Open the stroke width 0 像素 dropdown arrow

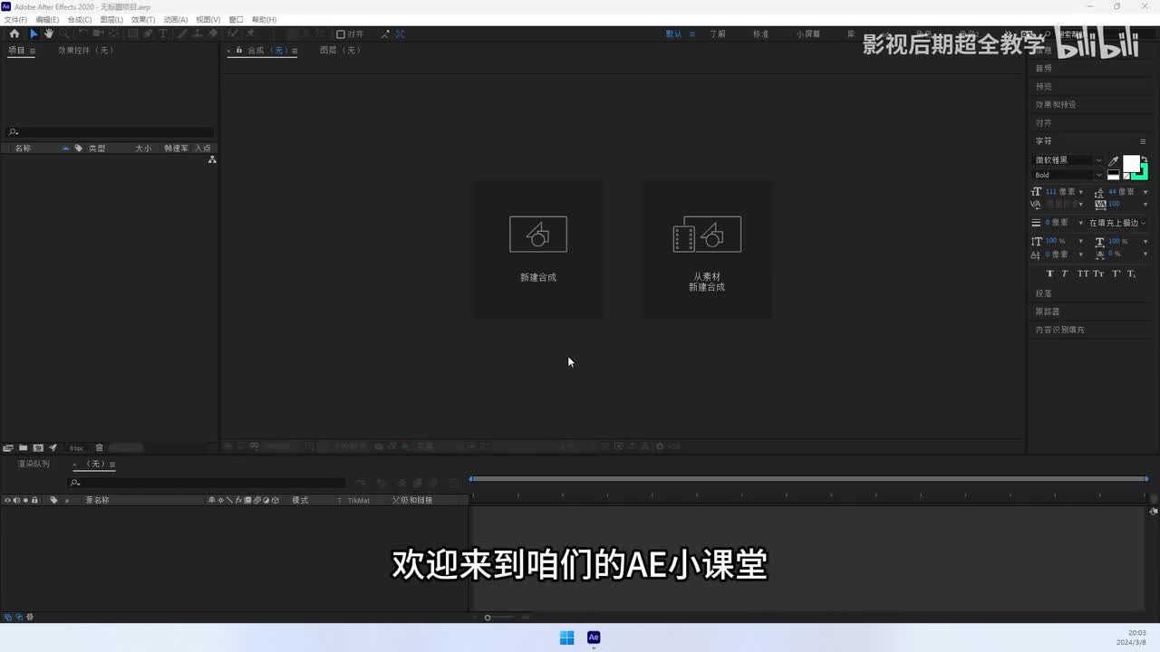1081,223
